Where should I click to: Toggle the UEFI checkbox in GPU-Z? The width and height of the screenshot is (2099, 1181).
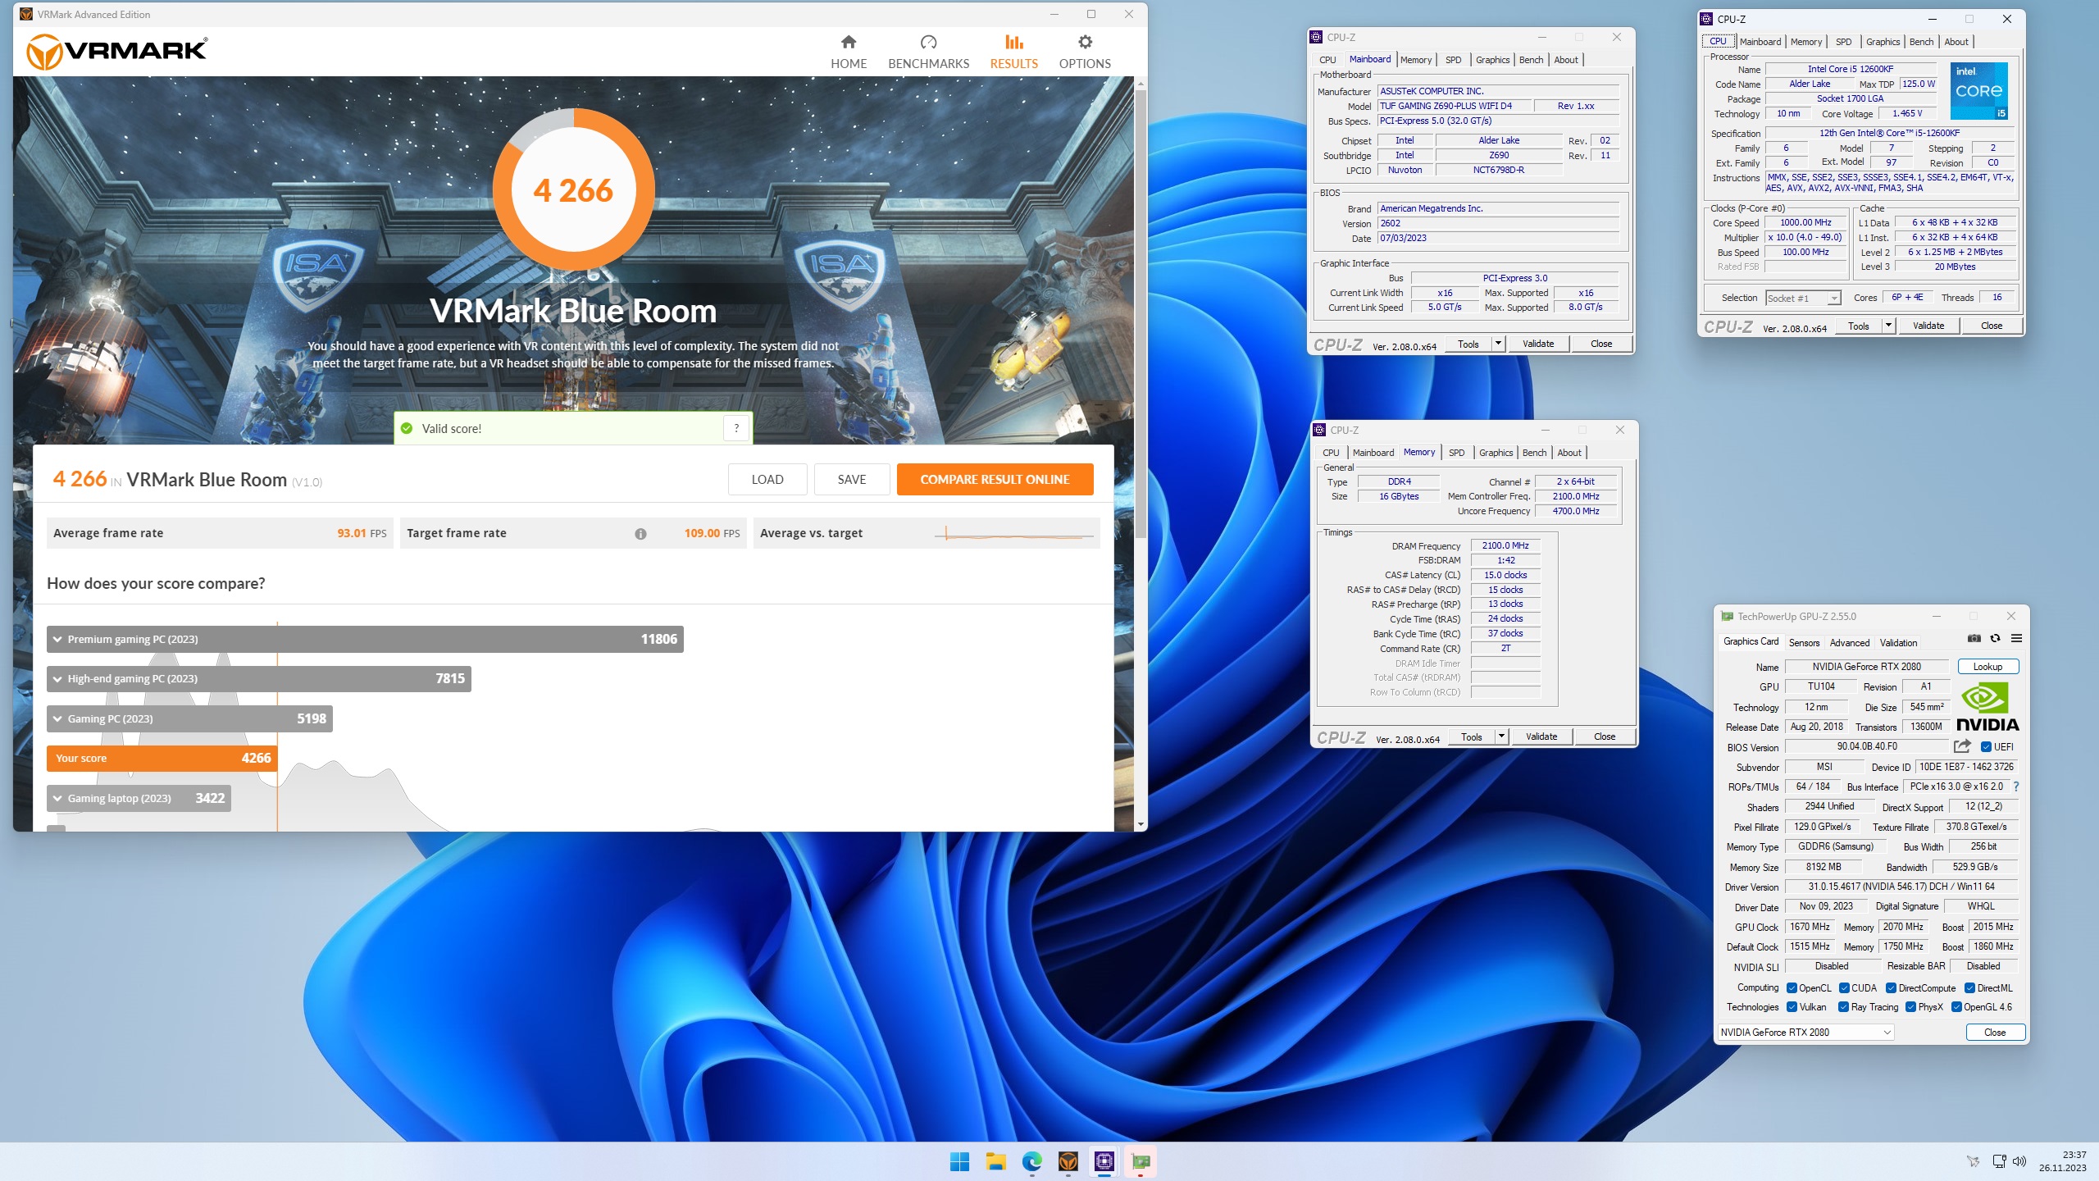click(x=1986, y=747)
